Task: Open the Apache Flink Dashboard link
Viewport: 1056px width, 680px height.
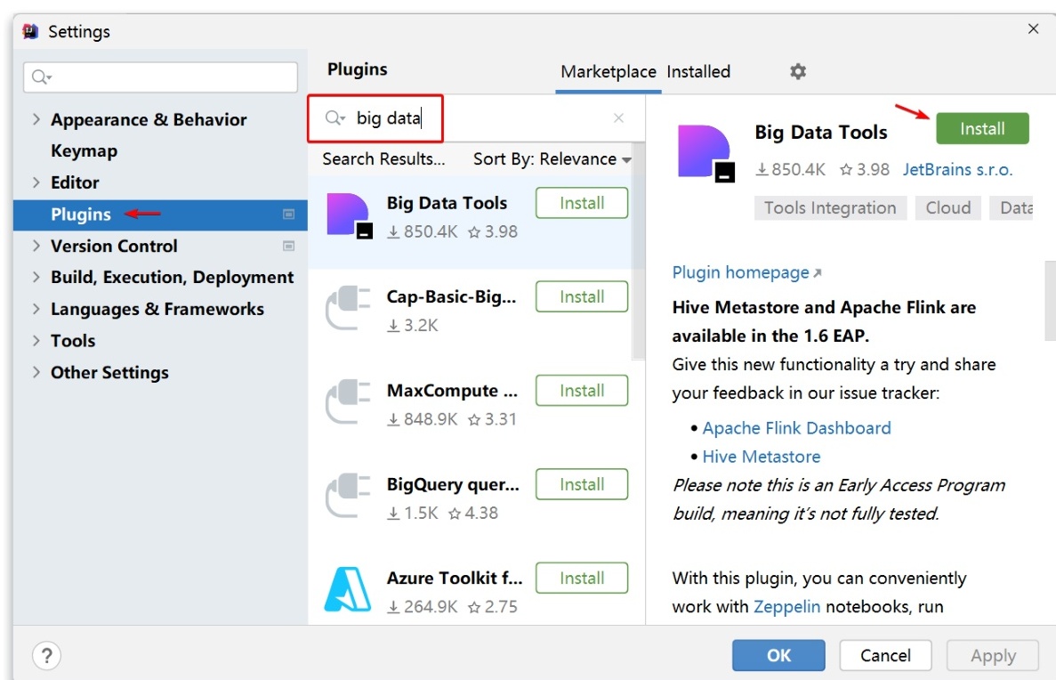Action: pos(797,428)
